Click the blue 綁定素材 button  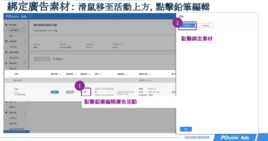pos(187,26)
